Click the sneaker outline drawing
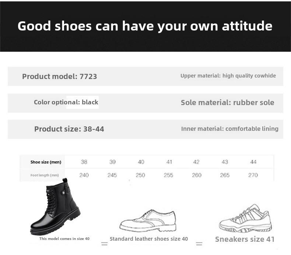Viewport: 291px width, 255px height. click(x=245, y=219)
